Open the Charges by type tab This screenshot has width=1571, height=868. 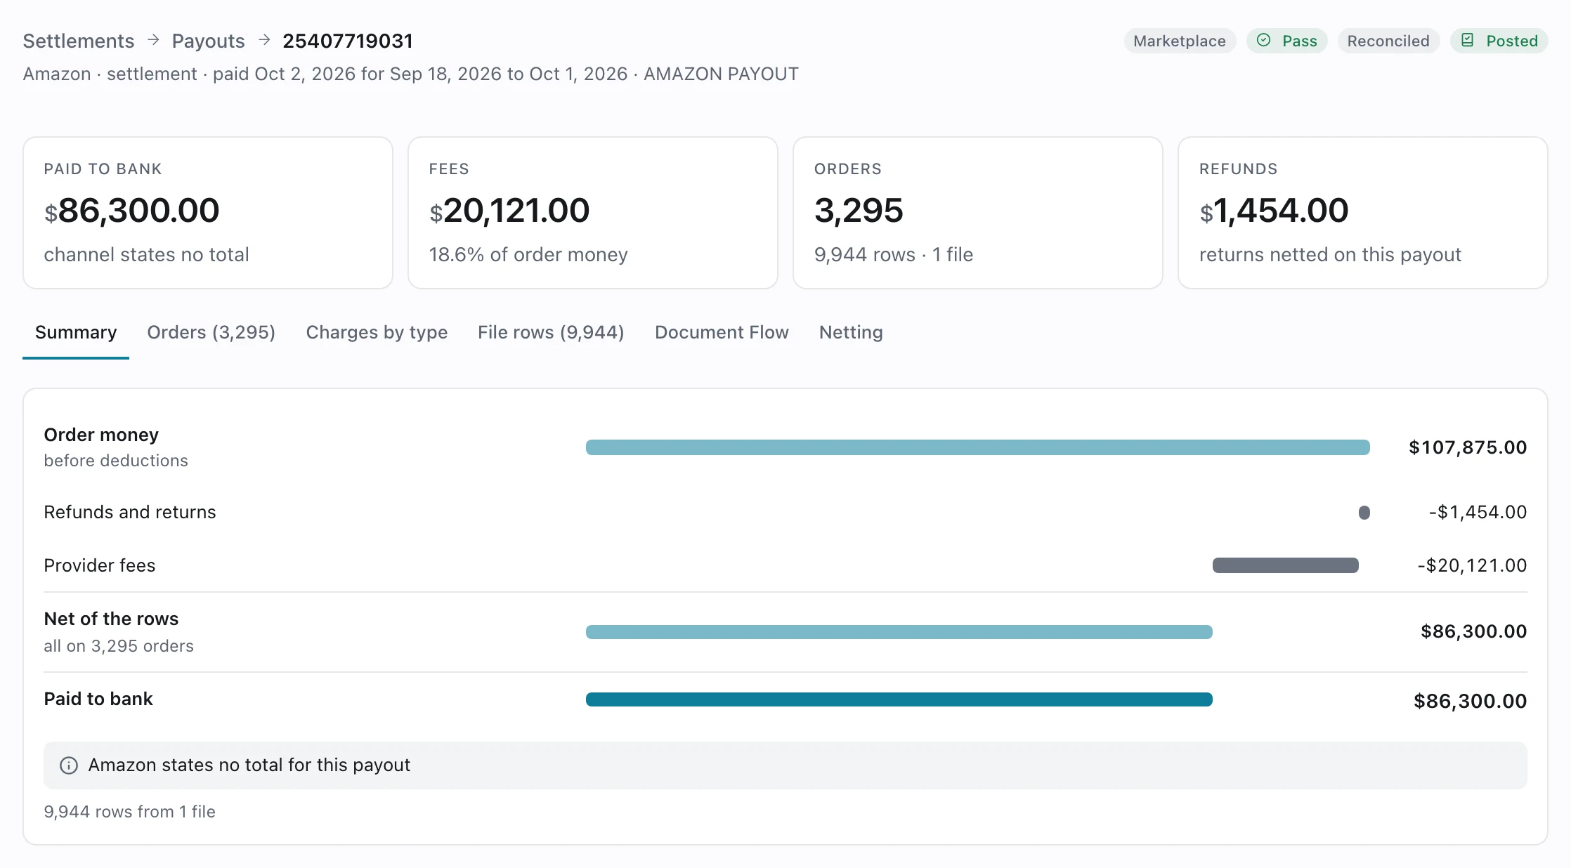(377, 332)
